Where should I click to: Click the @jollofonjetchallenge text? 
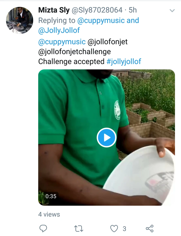[74, 52]
